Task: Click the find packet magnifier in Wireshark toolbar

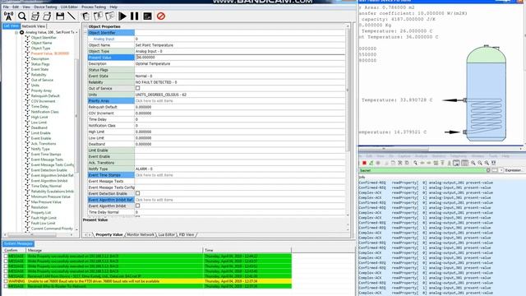Action: click(415, 163)
